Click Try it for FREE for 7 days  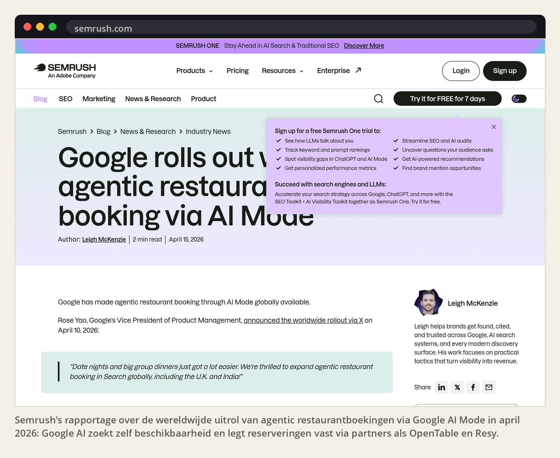click(x=447, y=99)
